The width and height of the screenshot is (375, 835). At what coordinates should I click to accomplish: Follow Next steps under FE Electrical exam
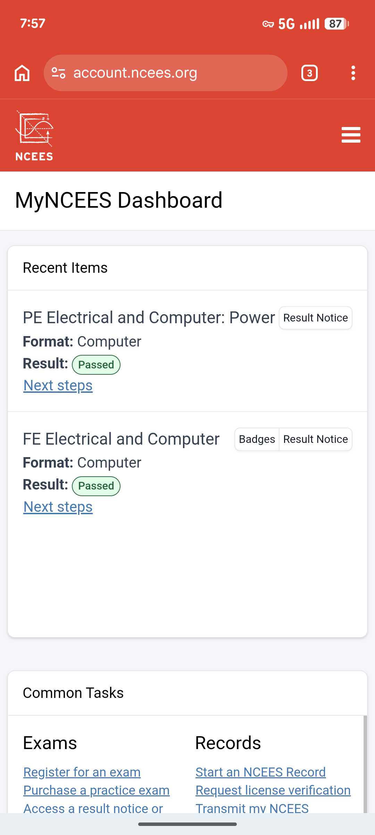coord(58,507)
